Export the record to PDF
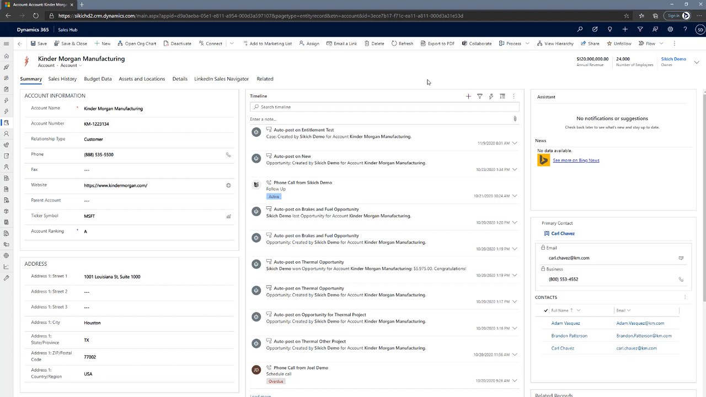 pyautogui.click(x=437, y=44)
